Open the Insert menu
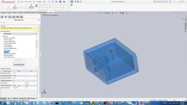This screenshot has height=105, width=187. (30, 1)
